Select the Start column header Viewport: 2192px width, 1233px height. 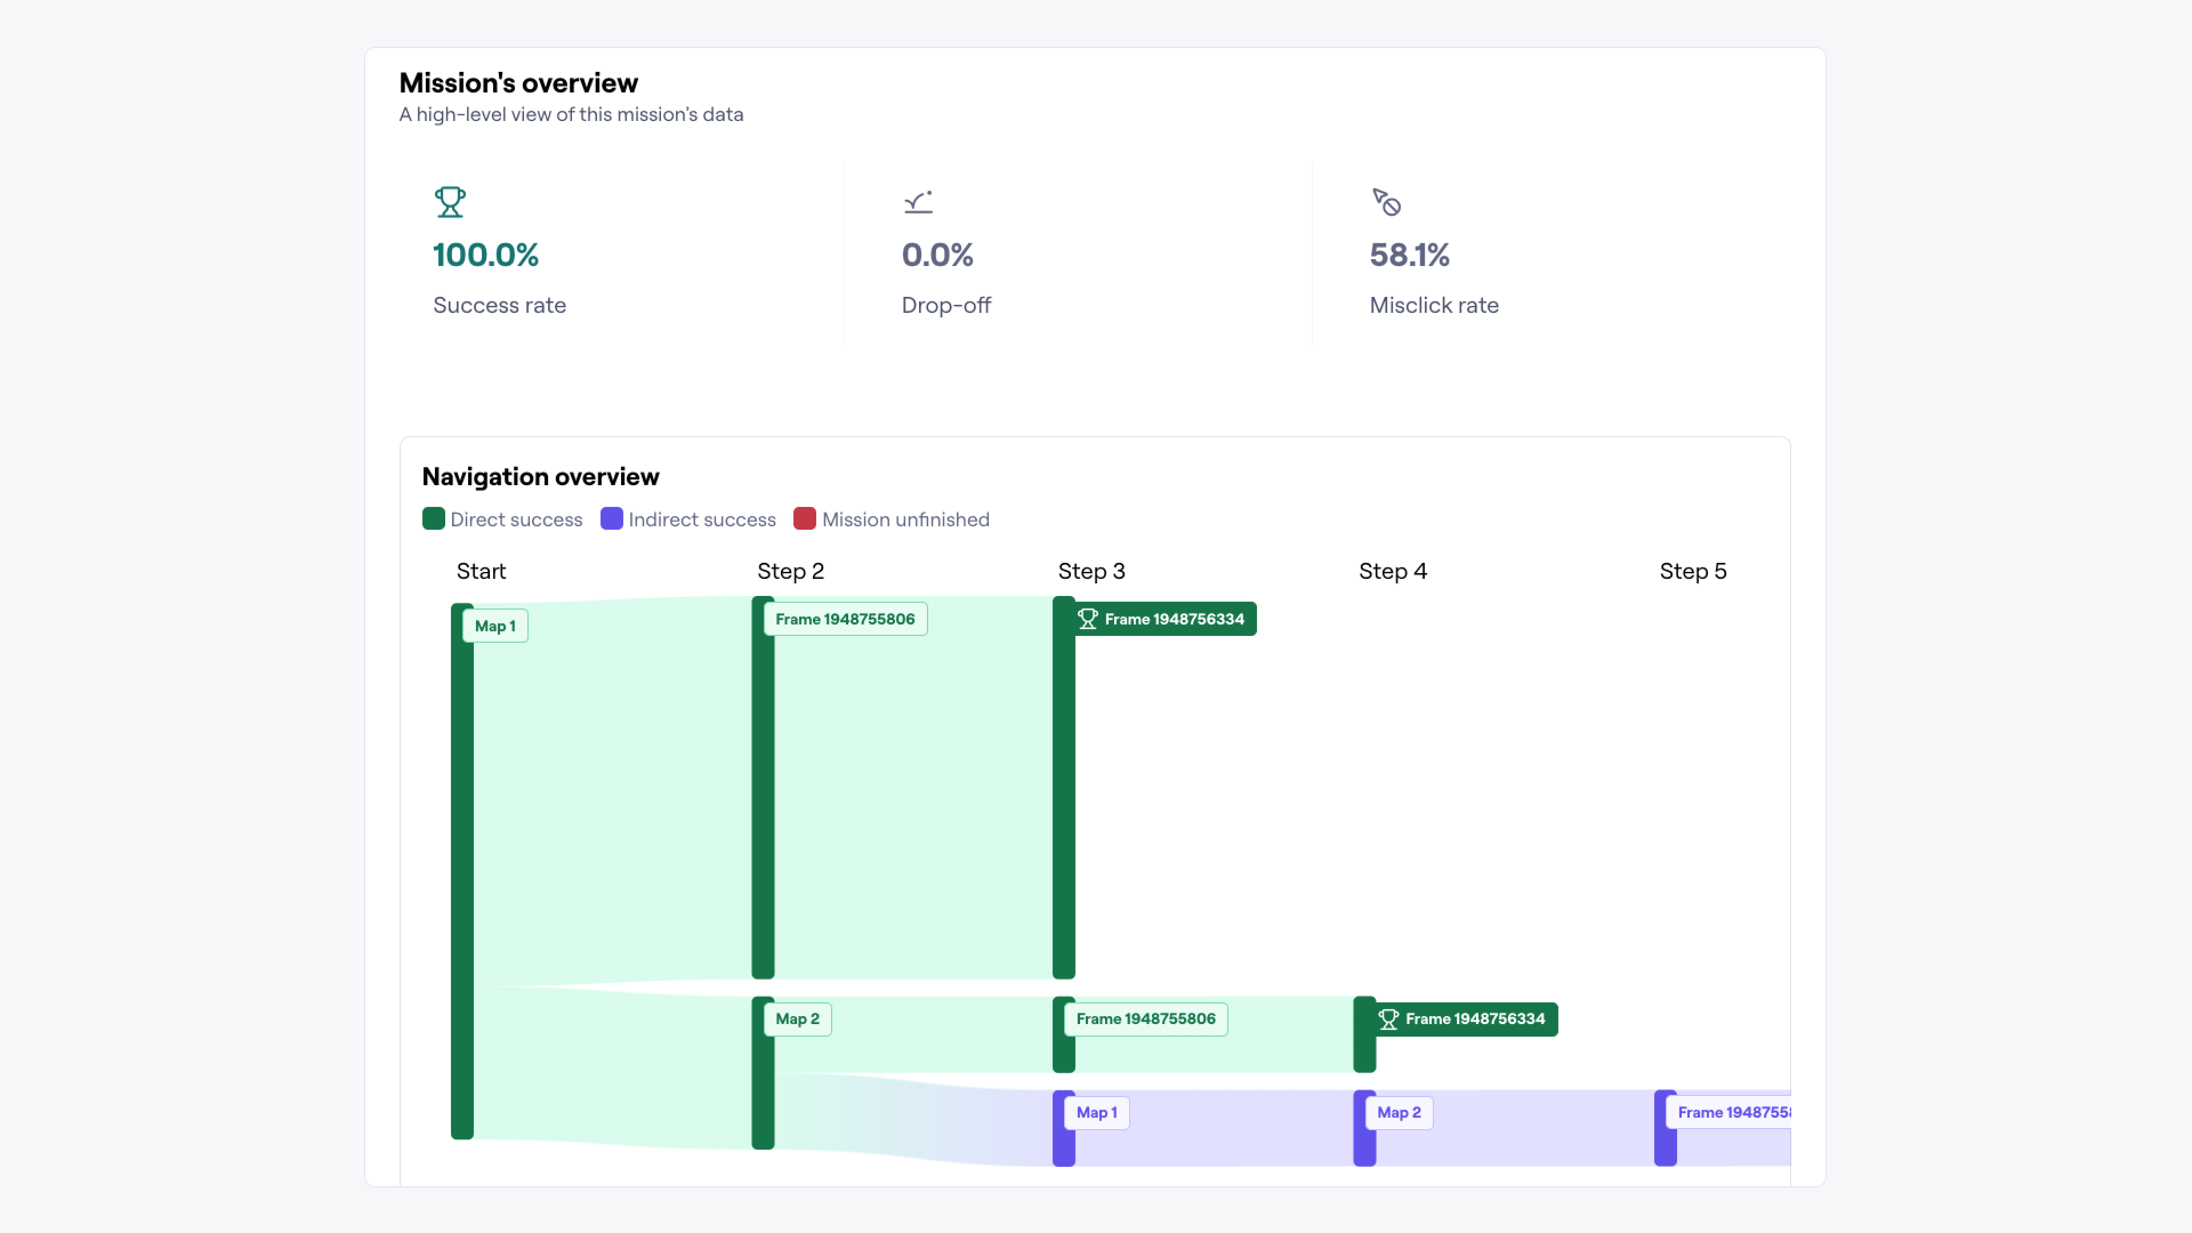(x=481, y=571)
